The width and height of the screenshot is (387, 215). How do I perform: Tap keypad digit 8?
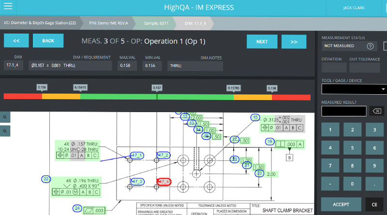tap(353, 166)
